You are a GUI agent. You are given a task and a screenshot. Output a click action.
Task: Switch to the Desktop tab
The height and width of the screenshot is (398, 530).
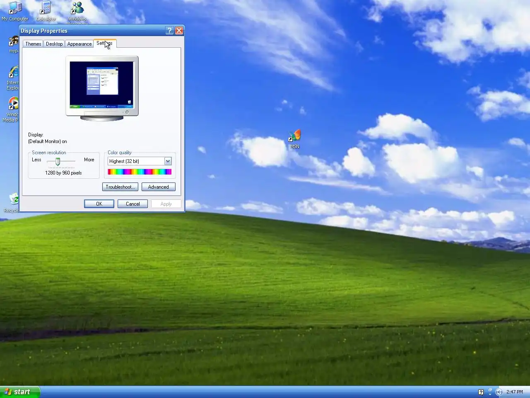[x=54, y=44]
